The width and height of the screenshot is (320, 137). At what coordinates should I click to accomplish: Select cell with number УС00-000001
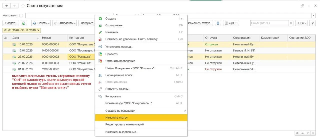point(54,69)
